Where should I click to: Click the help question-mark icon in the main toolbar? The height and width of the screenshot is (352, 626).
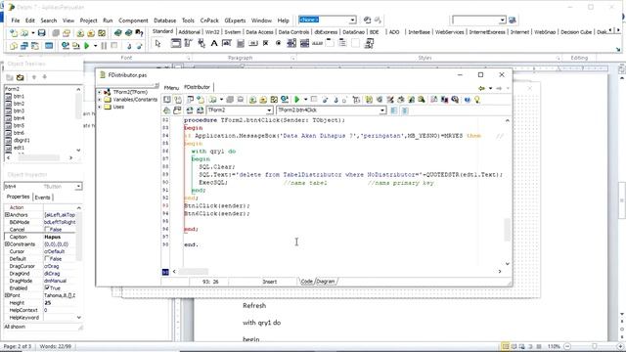[139, 32]
